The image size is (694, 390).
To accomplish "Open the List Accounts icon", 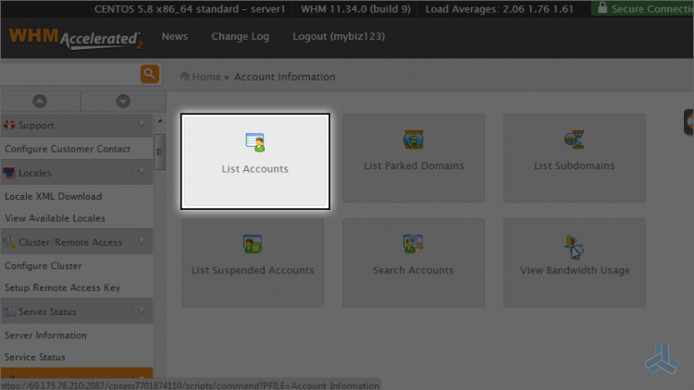I will coord(255,142).
